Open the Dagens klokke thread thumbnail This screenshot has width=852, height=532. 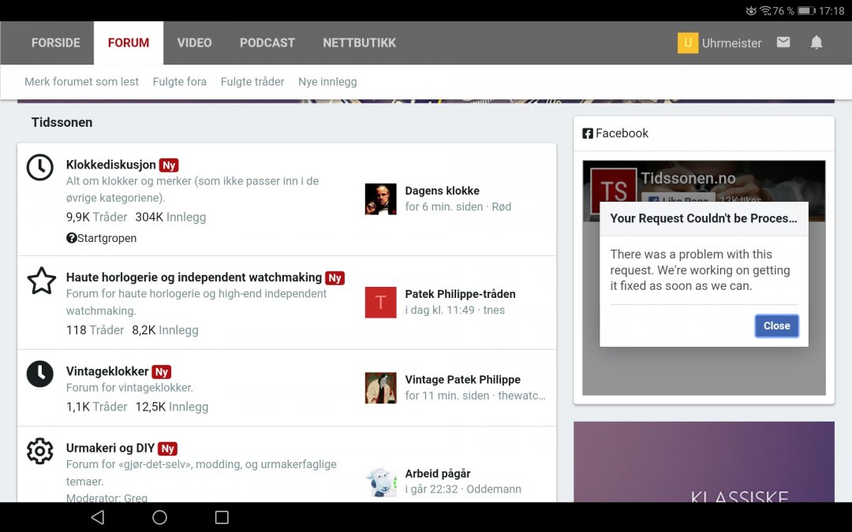[381, 199]
